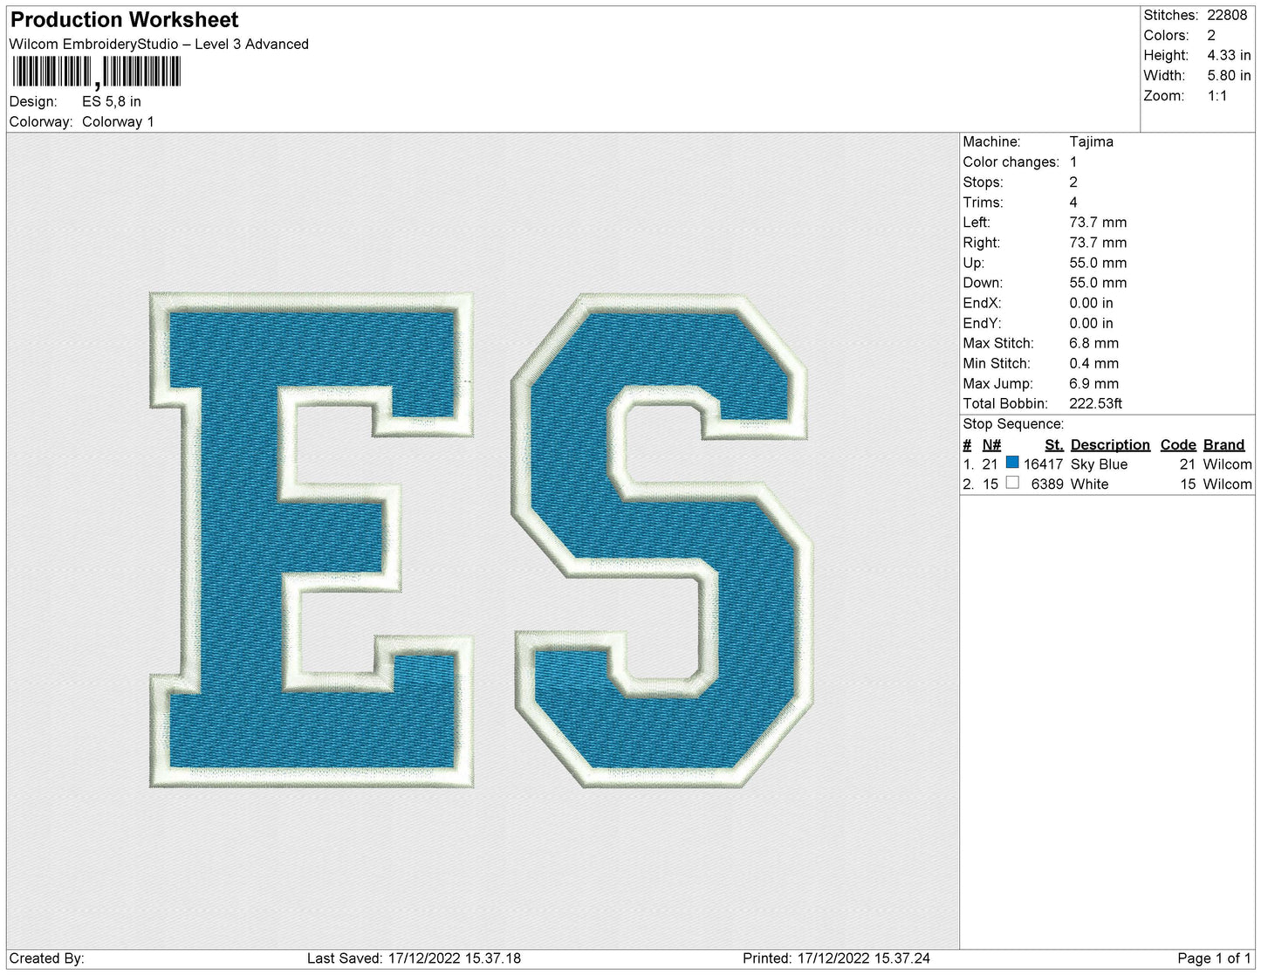
Task: Click the design barcode at top
Action: tap(97, 72)
